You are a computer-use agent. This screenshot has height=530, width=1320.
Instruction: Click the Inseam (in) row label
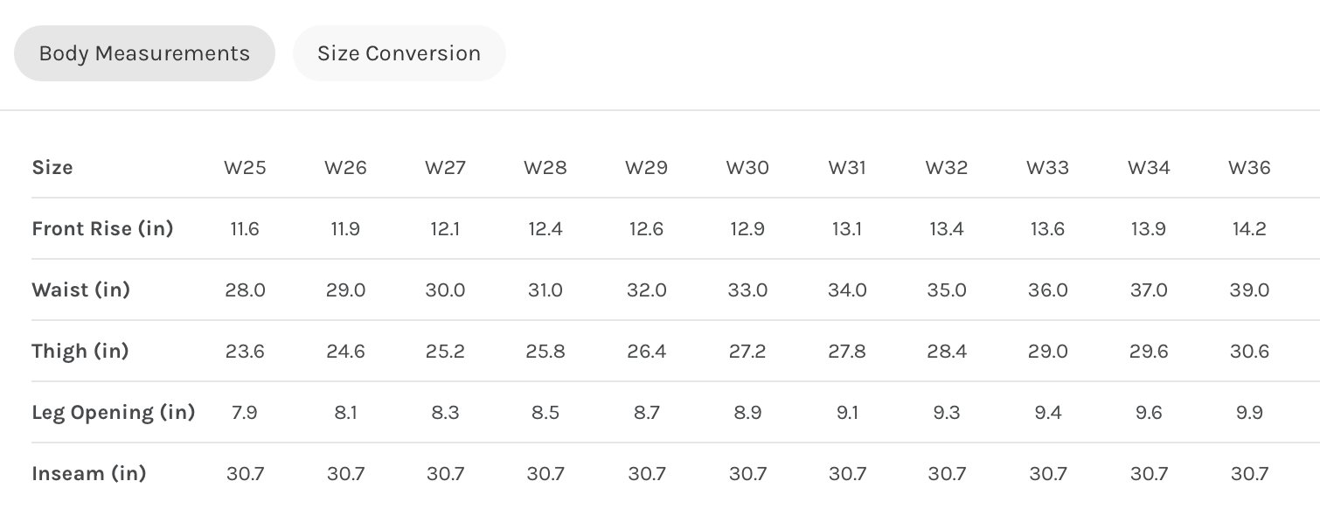pyautogui.click(x=88, y=473)
